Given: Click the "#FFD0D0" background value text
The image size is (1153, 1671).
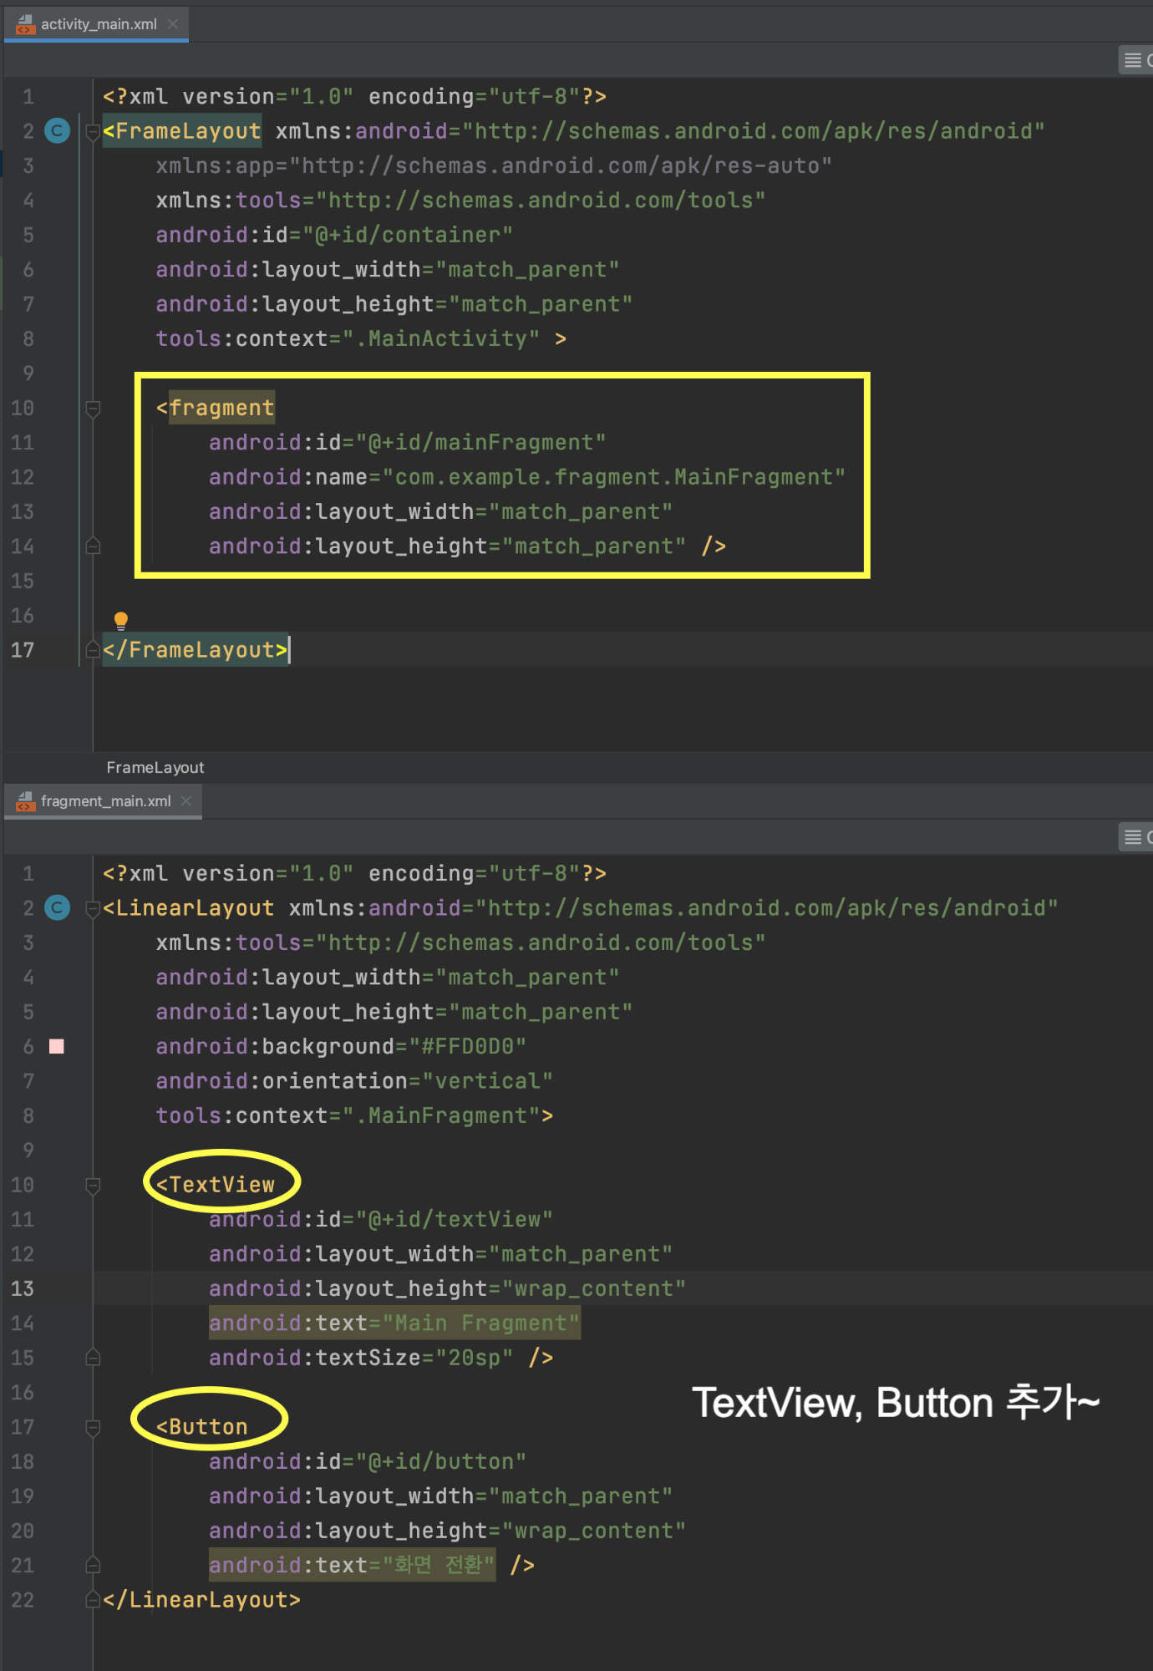Looking at the screenshot, I should 468,1046.
